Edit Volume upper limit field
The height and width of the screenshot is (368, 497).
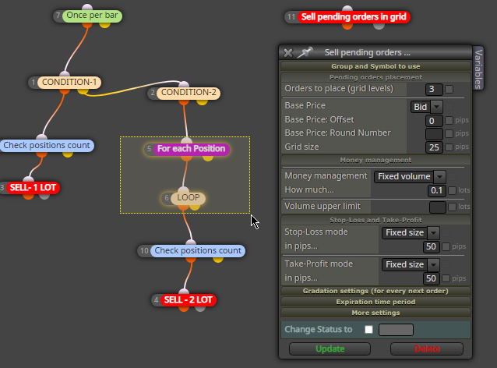tap(438, 207)
